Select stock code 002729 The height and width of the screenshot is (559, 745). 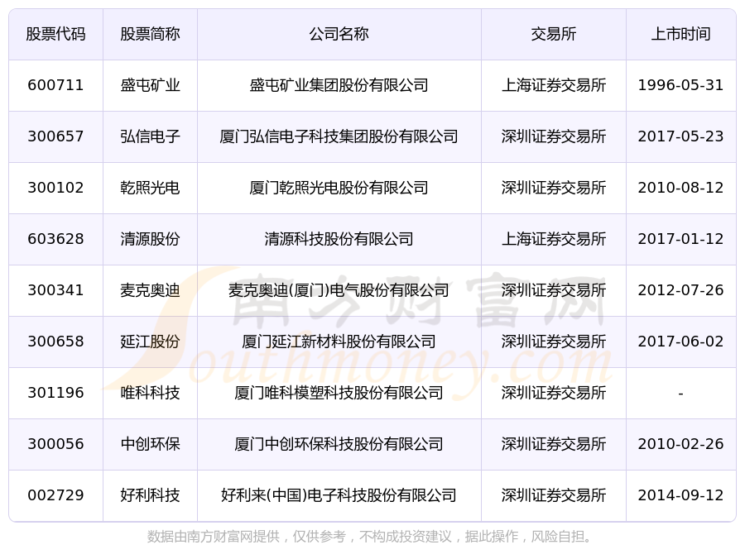[x=55, y=495]
